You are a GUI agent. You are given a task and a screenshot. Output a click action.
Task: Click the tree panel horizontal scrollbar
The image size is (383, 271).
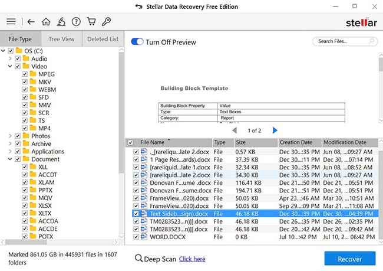(x=26, y=242)
